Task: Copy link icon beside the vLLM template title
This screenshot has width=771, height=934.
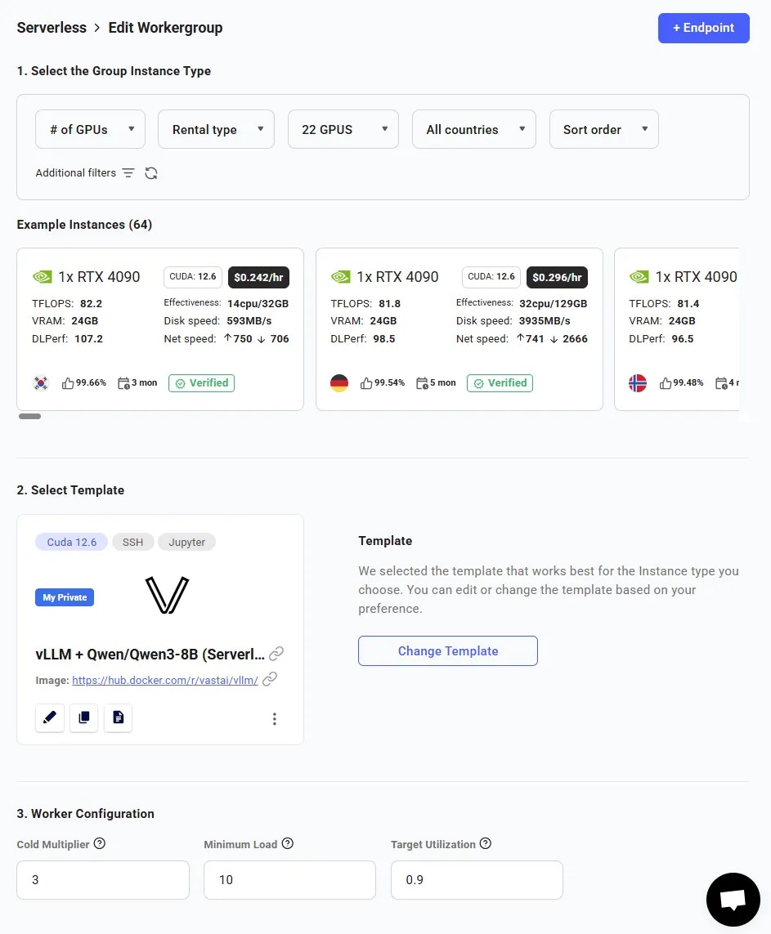Action: 276,654
